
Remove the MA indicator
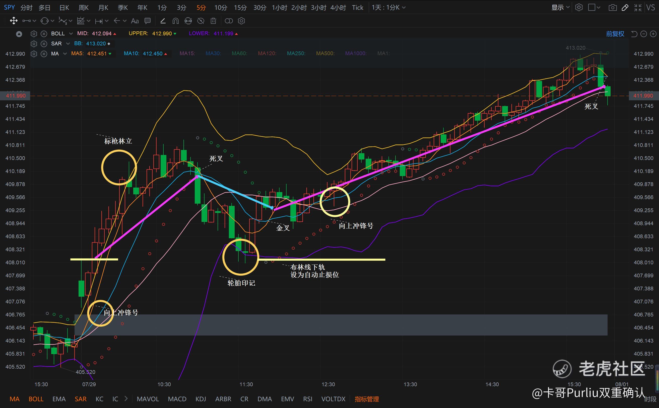click(x=44, y=54)
